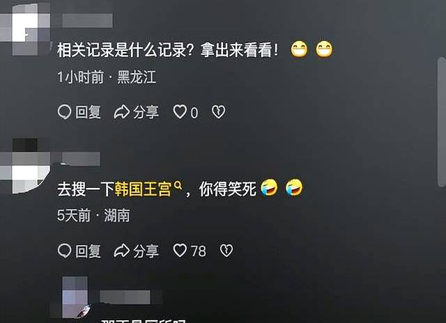Like the Hunan comment showing 78 likes
Screen dimensions: 446x323
180,251
